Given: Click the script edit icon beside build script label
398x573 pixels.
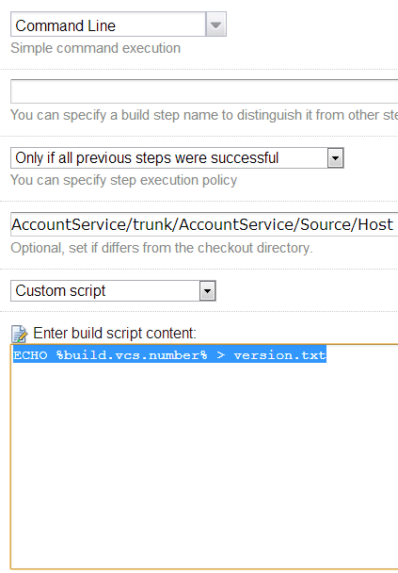Looking at the screenshot, I should coord(19,334).
